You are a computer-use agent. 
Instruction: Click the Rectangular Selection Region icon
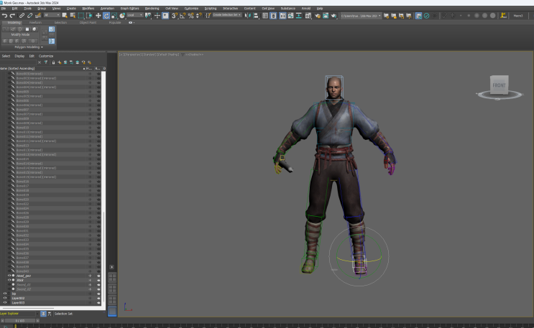(81, 16)
